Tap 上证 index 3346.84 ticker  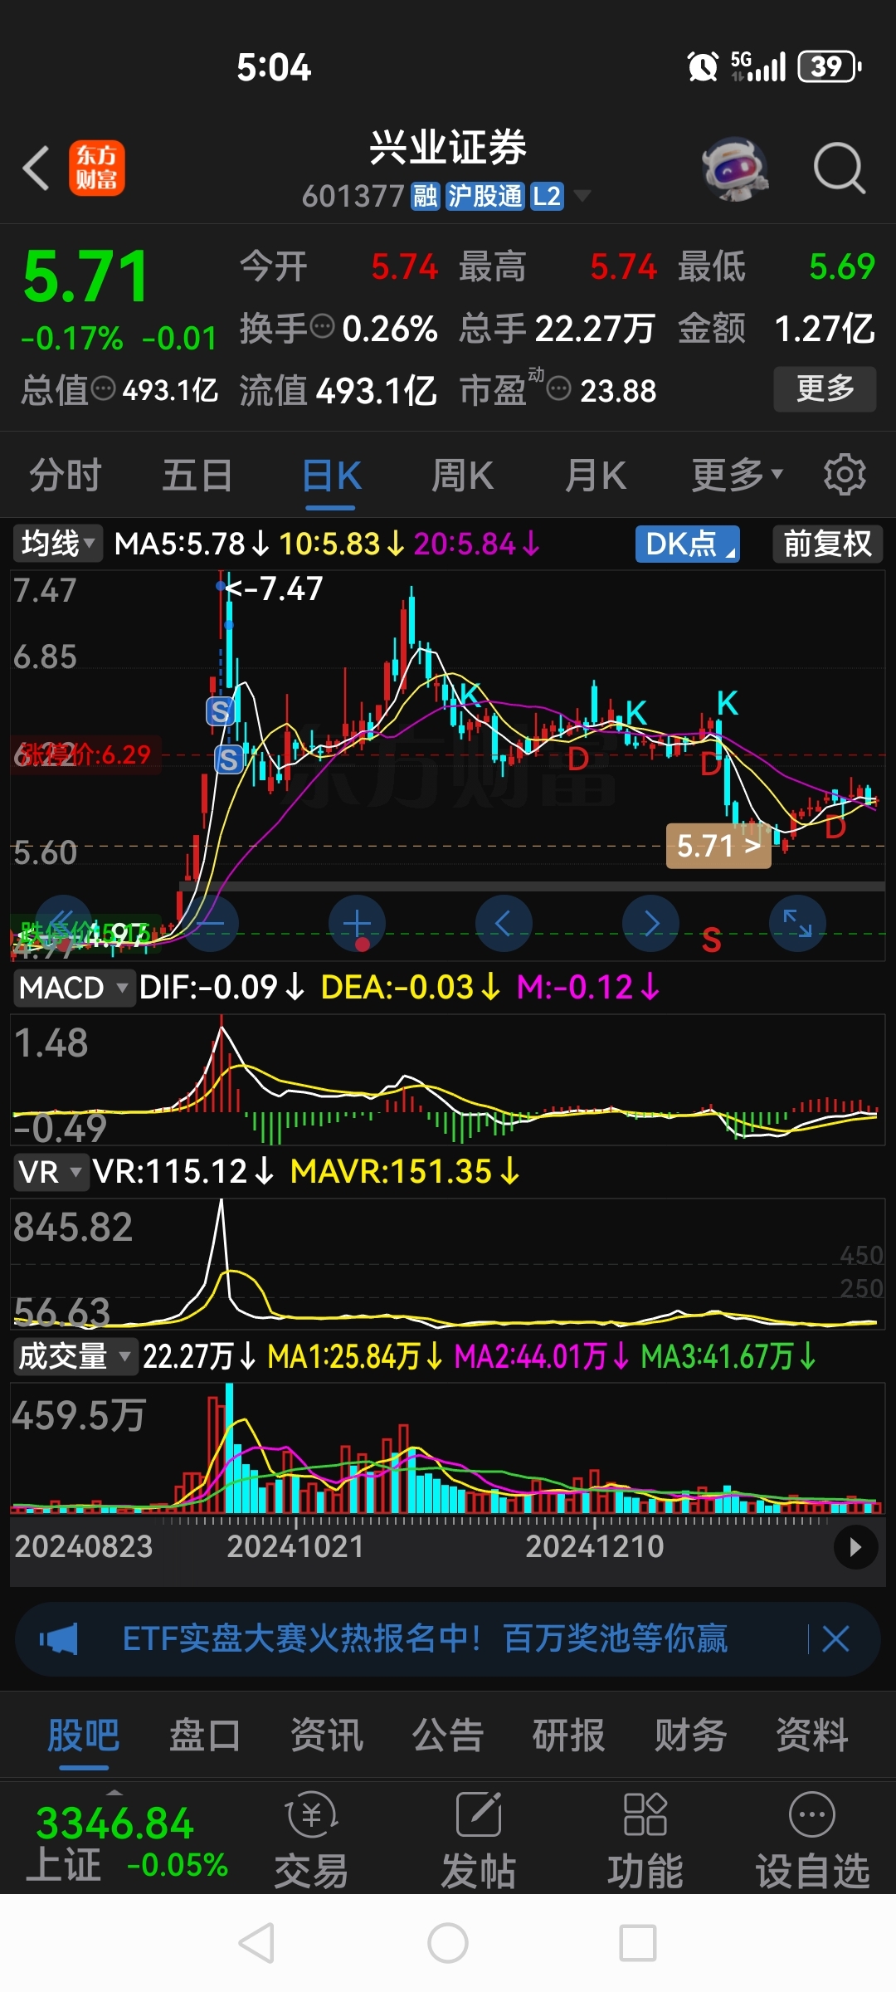(127, 1843)
